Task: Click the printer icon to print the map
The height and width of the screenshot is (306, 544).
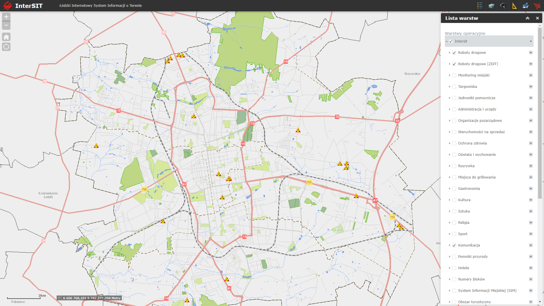Action: [526, 6]
